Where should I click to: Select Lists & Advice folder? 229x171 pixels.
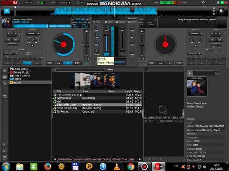(20, 76)
